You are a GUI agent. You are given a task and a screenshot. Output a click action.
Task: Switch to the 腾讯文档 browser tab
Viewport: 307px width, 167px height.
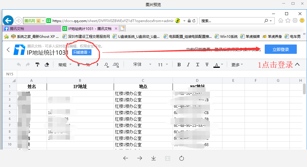point(17,29)
